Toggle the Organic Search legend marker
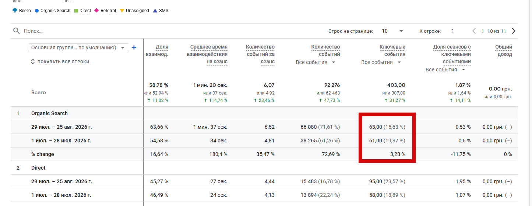 [37, 11]
